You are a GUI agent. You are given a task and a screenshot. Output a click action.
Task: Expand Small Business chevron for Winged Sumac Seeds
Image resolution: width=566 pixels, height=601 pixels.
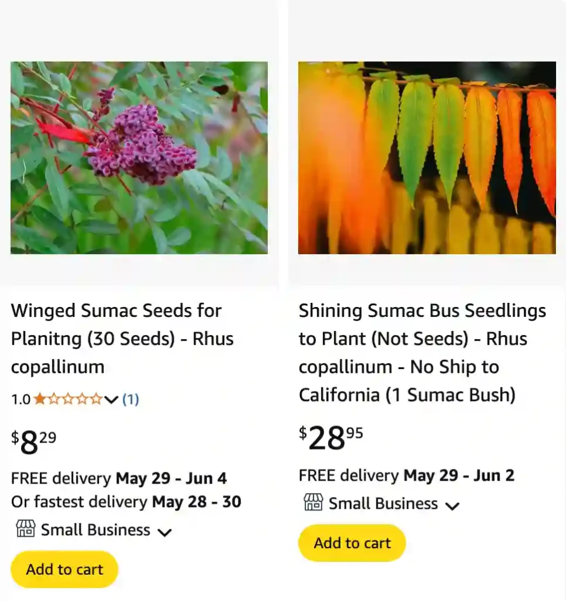(x=165, y=532)
